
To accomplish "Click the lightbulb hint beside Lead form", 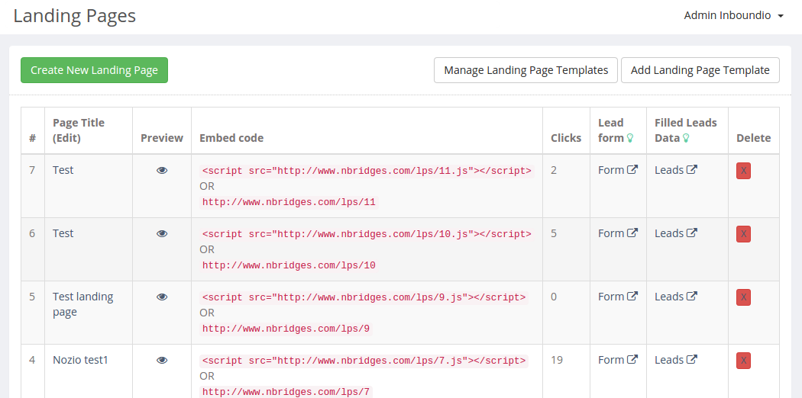I will (x=630, y=139).
